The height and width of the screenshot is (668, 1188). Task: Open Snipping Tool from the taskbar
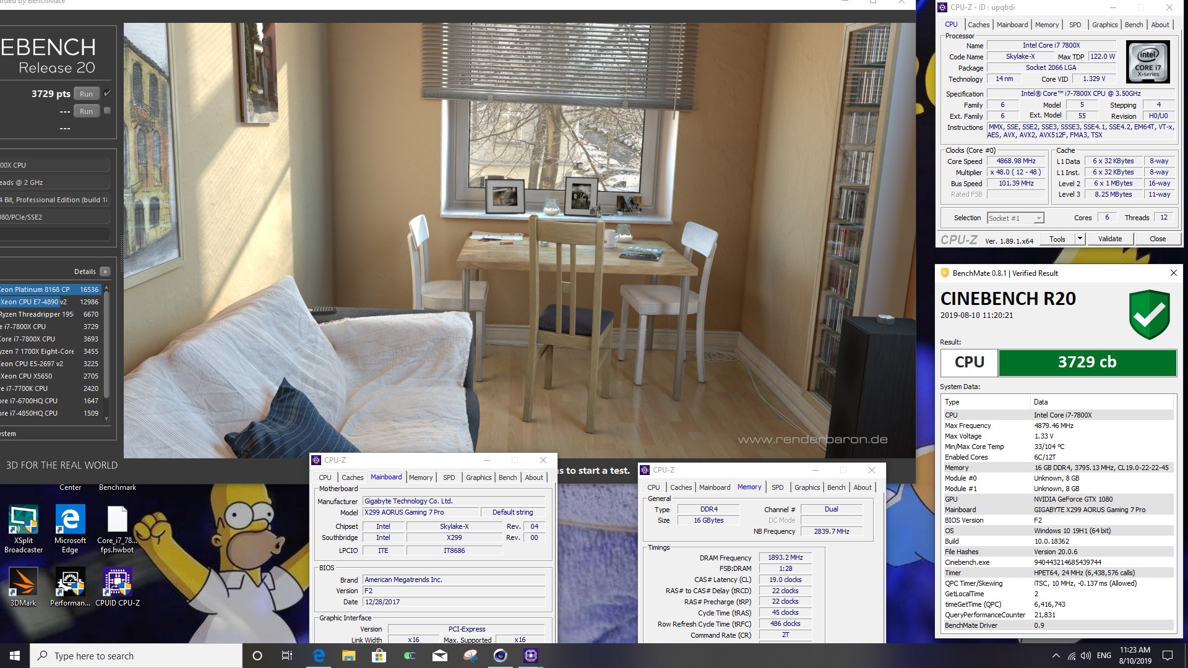pyautogui.click(x=470, y=656)
